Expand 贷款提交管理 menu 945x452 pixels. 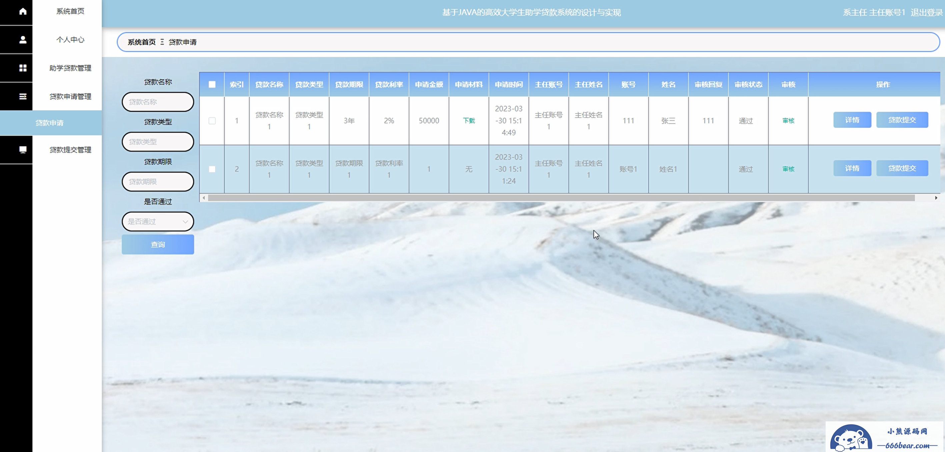(x=70, y=150)
